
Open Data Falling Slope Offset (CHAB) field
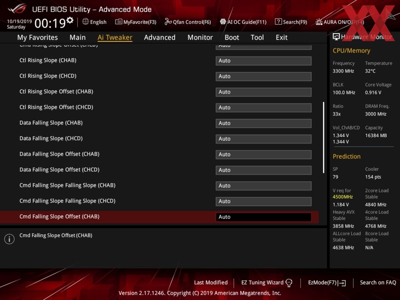click(x=264, y=154)
